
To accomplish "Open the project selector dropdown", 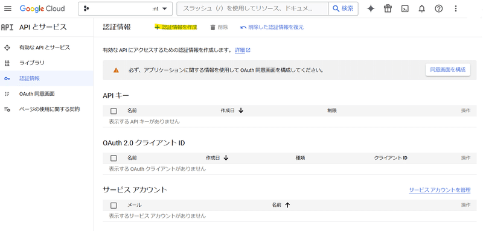I will coord(125,8).
